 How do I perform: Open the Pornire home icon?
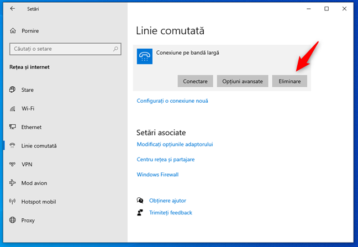coord(13,31)
